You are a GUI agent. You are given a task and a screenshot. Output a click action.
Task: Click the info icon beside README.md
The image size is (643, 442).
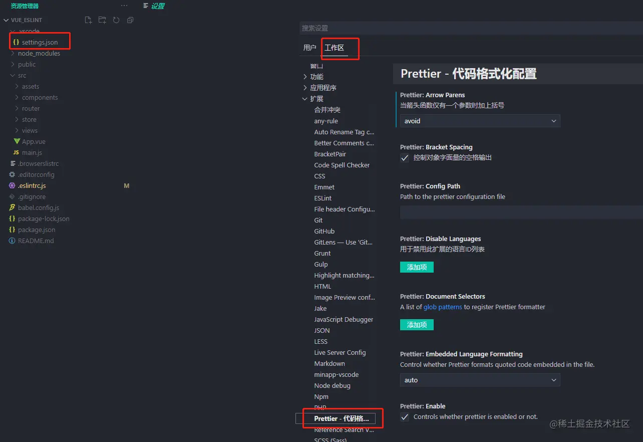[13, 241]
